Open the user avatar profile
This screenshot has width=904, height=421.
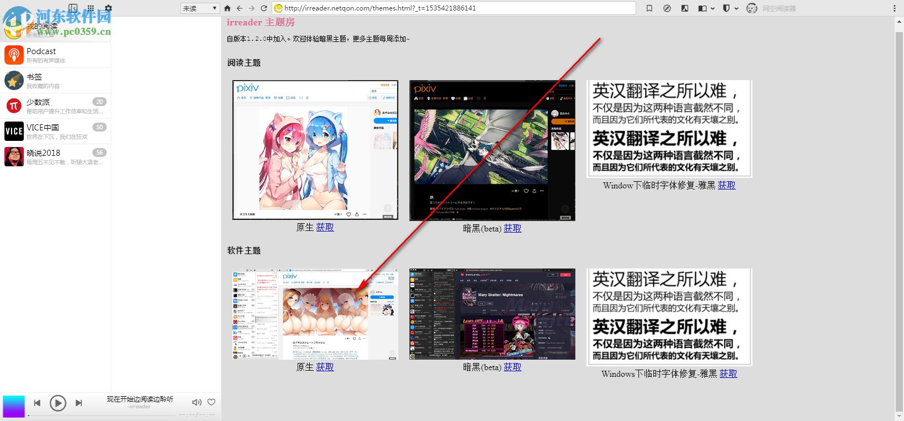click(752, 8)
